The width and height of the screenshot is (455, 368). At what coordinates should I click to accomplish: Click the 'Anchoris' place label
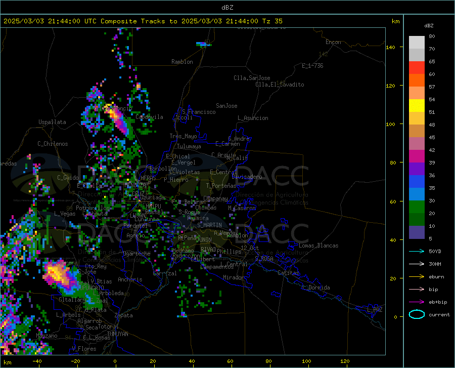(130, 279)
